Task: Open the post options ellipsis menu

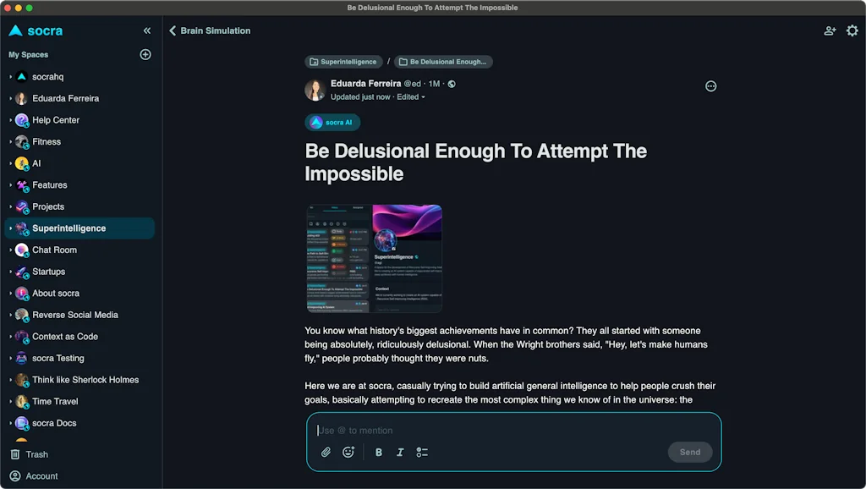Action: (710, 86)
